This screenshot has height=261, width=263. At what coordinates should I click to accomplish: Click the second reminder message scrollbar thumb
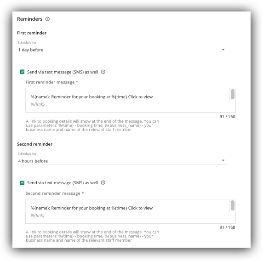pyautogui.click(x=233, y=205)
